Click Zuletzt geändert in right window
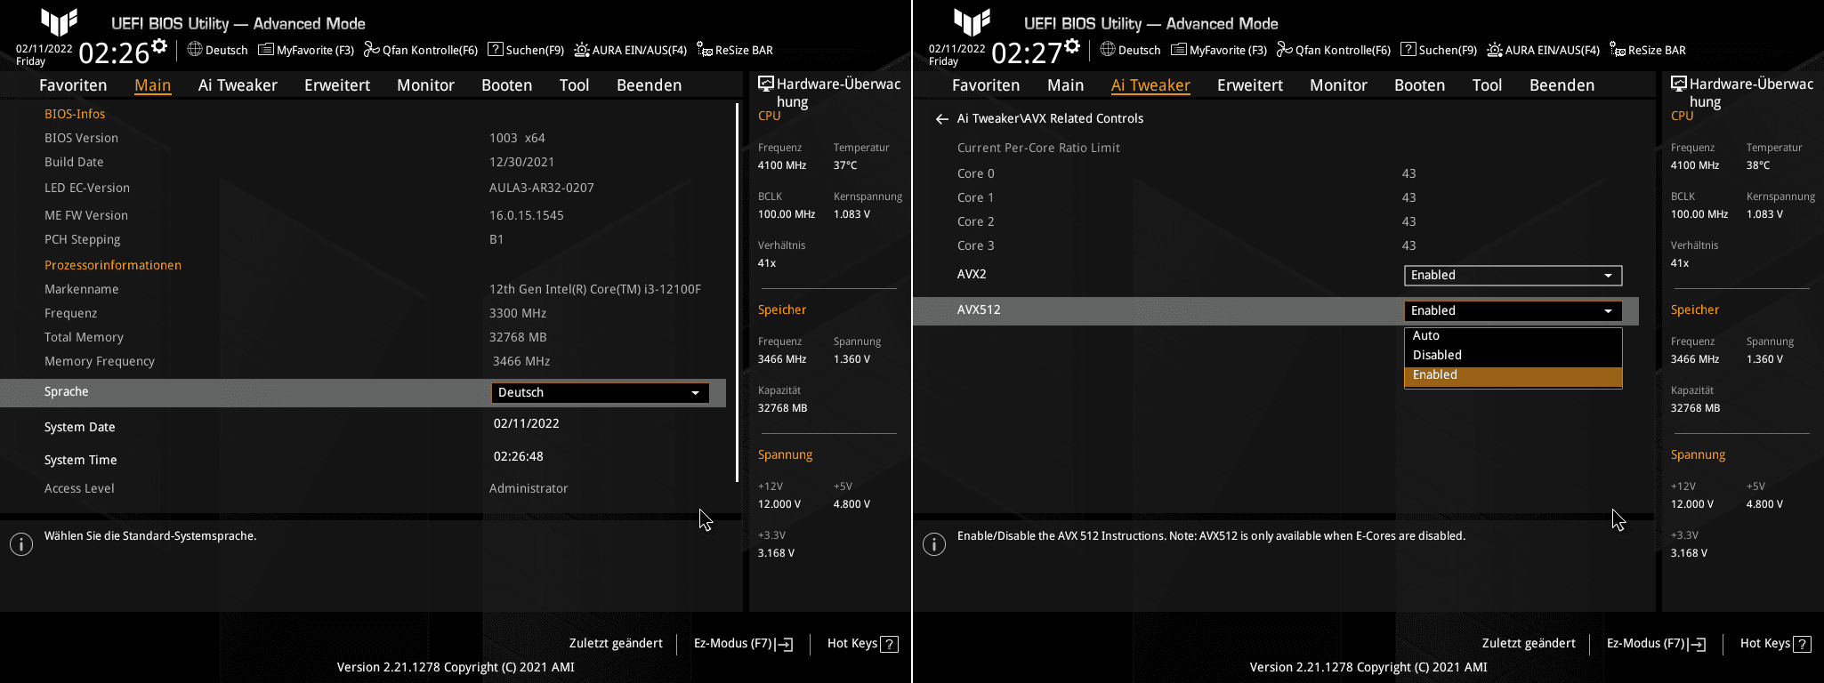Screen dimensions: 1824x683 (x=1529, y=643)
